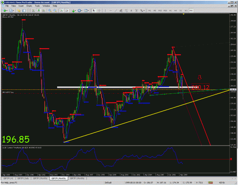238x185 pixels.
Task: Switch the chart to Candlesticks type
Action: pos(39,11)
